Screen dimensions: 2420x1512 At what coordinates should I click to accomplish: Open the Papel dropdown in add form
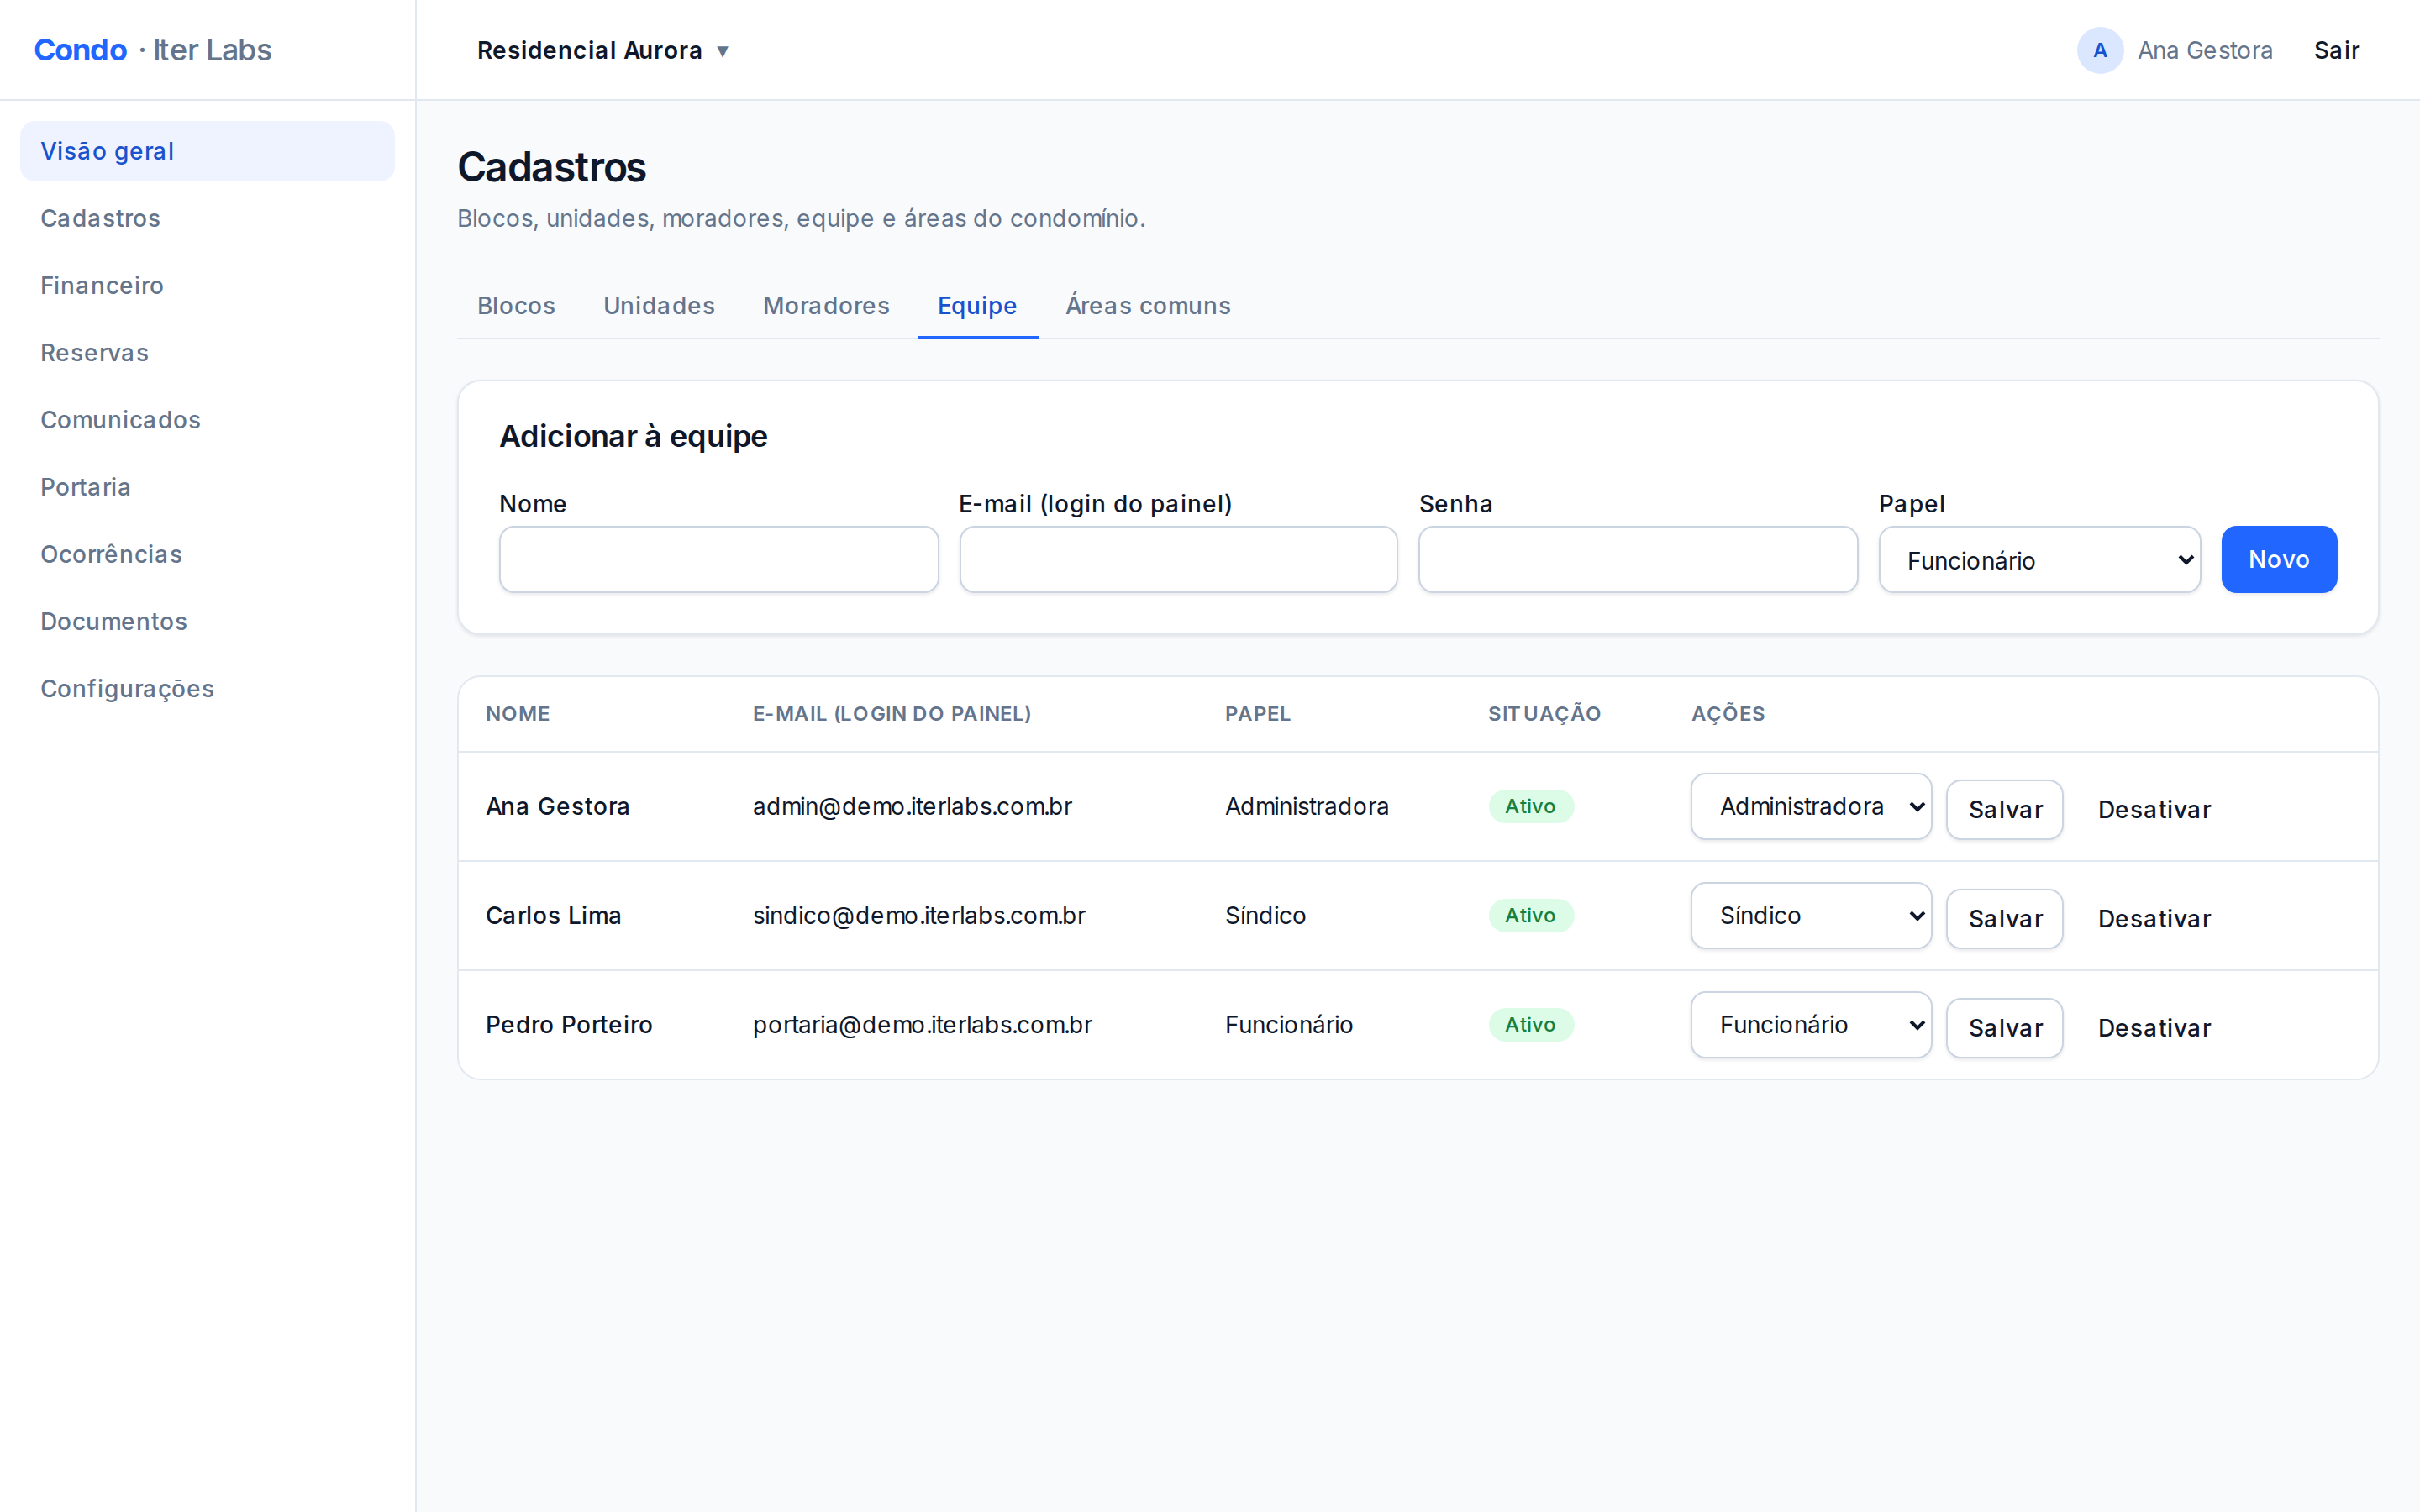tap(2039, 560)
